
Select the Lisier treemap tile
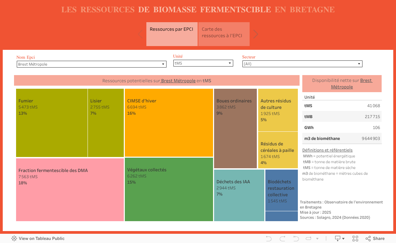106,123
